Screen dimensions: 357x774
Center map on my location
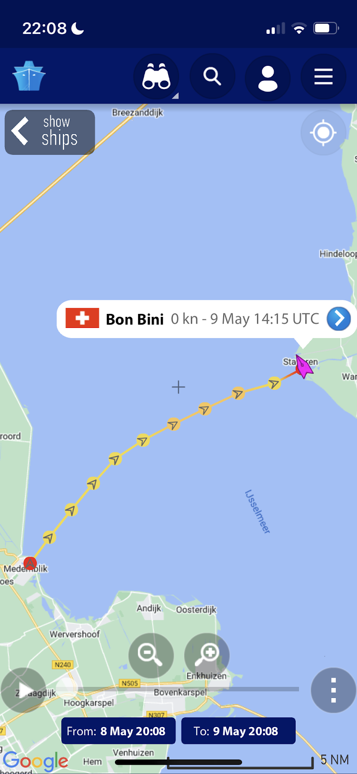[x=323, y=132]
